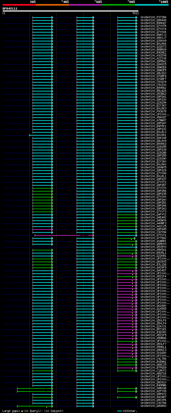Click the Large gaps legend text
Screen dimensions: 171x413
click(x=33, y=411)
